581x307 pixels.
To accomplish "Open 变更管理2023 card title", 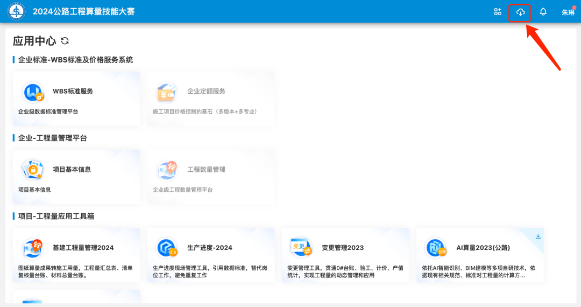I will click(342, 248).
